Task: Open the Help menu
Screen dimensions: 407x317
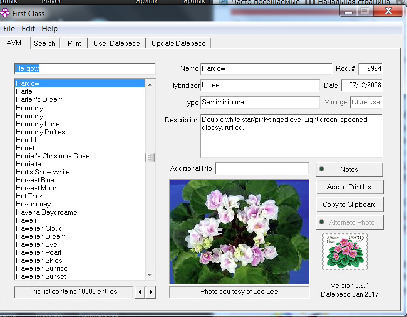Action: point(50,29)
